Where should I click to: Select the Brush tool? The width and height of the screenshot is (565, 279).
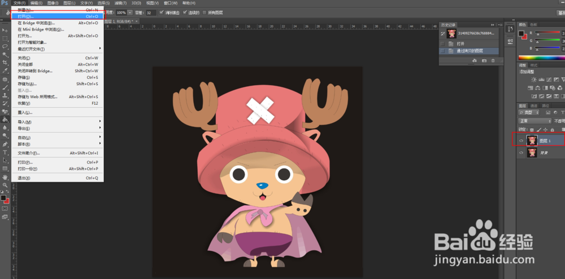pos(5,87)
